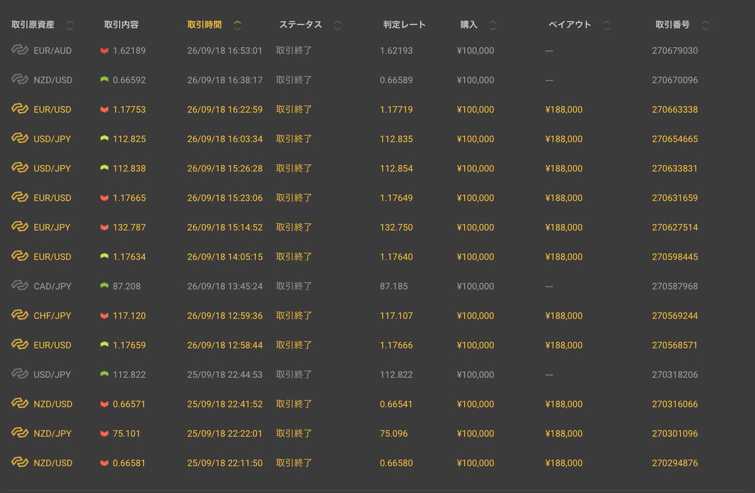755x493 pixels.
Task: Click the judgment rate 0.66541
Action: (x=396, y=404)
